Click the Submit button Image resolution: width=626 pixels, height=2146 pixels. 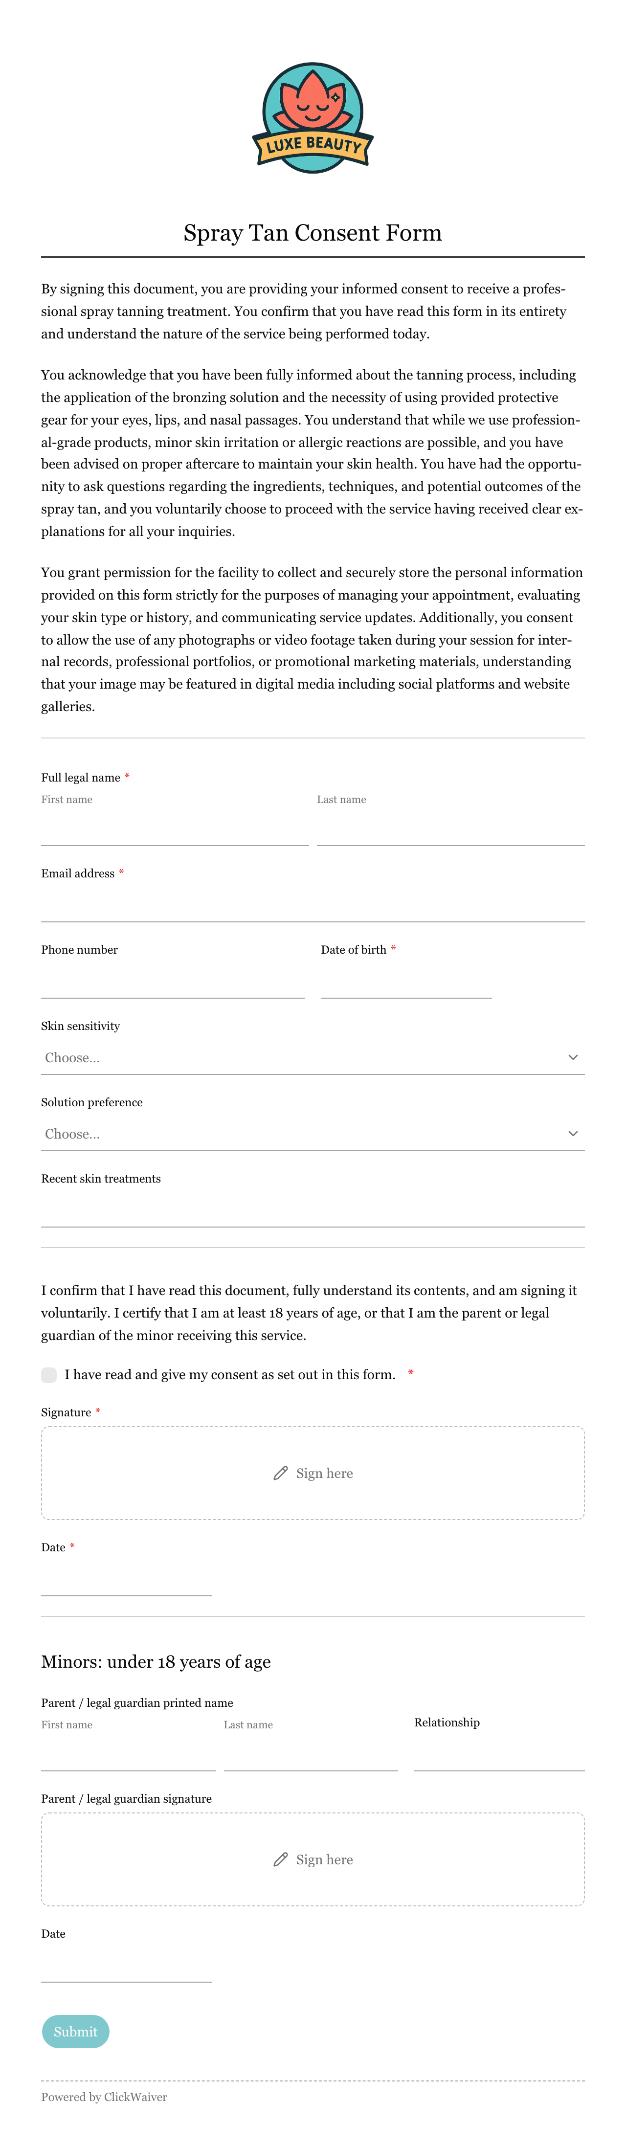click(76, 2032)
